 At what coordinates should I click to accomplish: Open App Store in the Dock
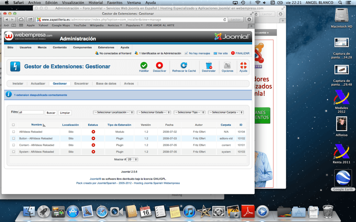(72, 212)
